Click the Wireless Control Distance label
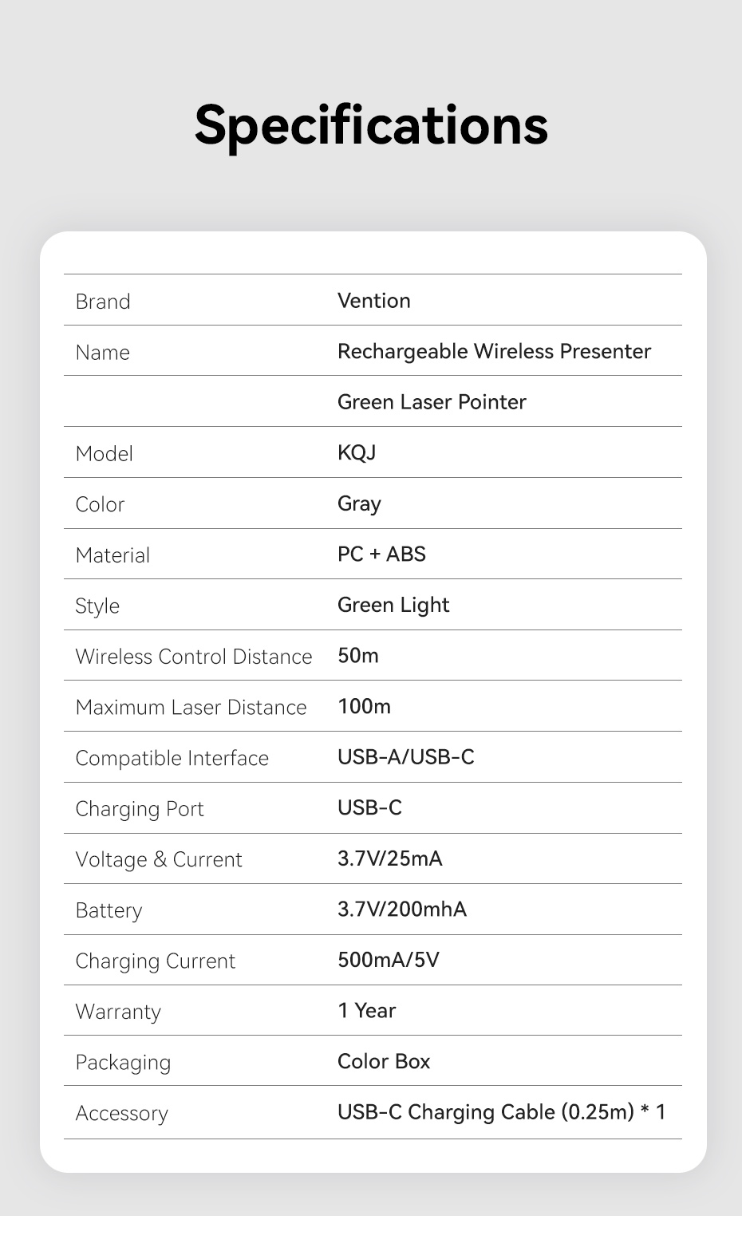The width and height of the screenshot is (742, 1255). [194, 657]
